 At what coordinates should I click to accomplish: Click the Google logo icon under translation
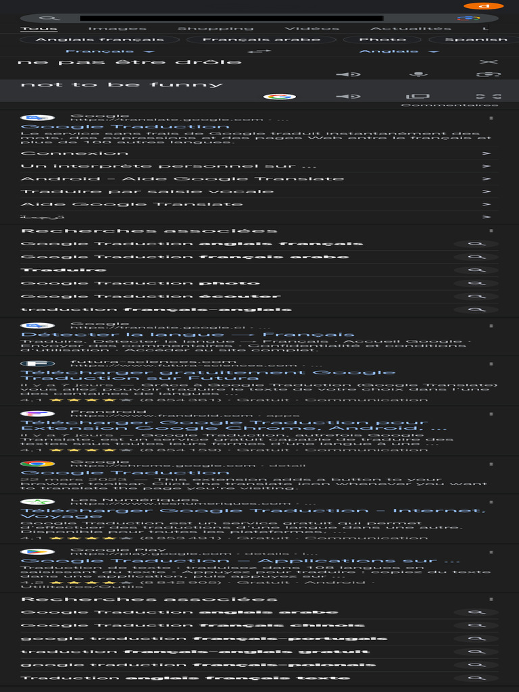click(x=279, y=97)
